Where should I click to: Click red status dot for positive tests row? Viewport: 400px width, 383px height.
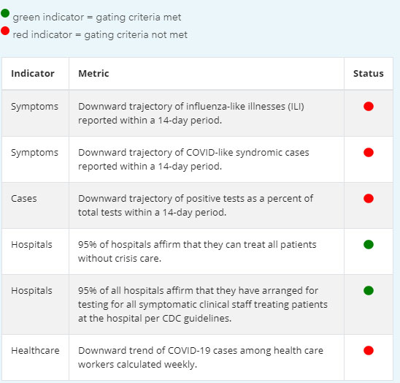pos(369,198)
